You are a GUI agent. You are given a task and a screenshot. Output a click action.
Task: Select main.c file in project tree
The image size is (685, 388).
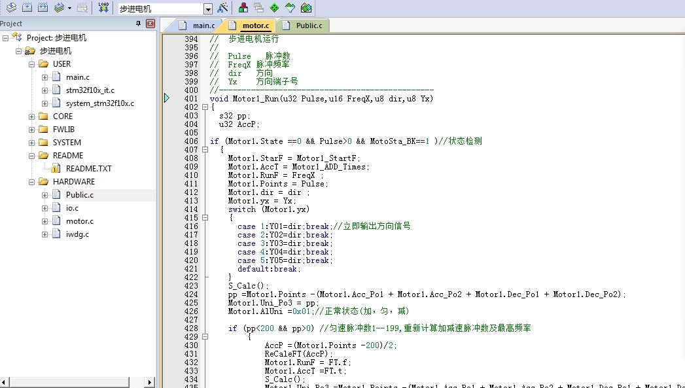pos(78,77)
